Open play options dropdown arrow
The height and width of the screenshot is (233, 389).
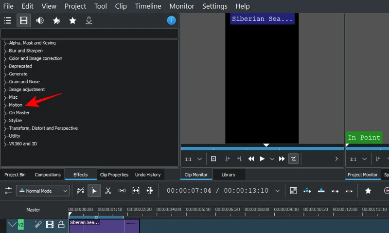pos(272,159)
